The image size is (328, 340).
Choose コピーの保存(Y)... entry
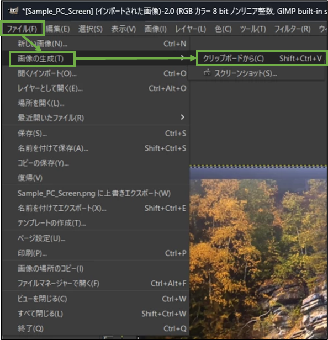pyautogui.click(x=96, y=163)
